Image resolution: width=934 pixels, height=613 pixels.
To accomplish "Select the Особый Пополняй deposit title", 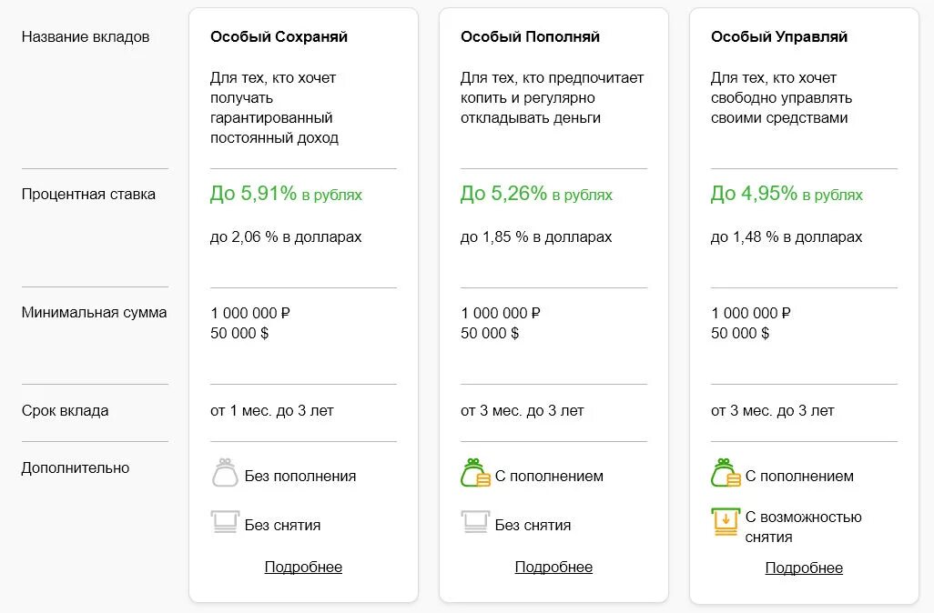I will point(530,37).
